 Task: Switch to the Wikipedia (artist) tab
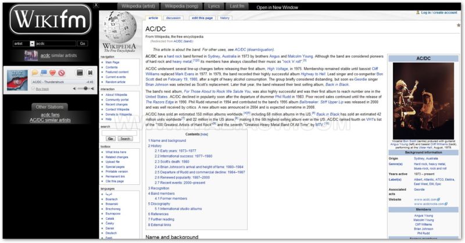pos(138,6)
